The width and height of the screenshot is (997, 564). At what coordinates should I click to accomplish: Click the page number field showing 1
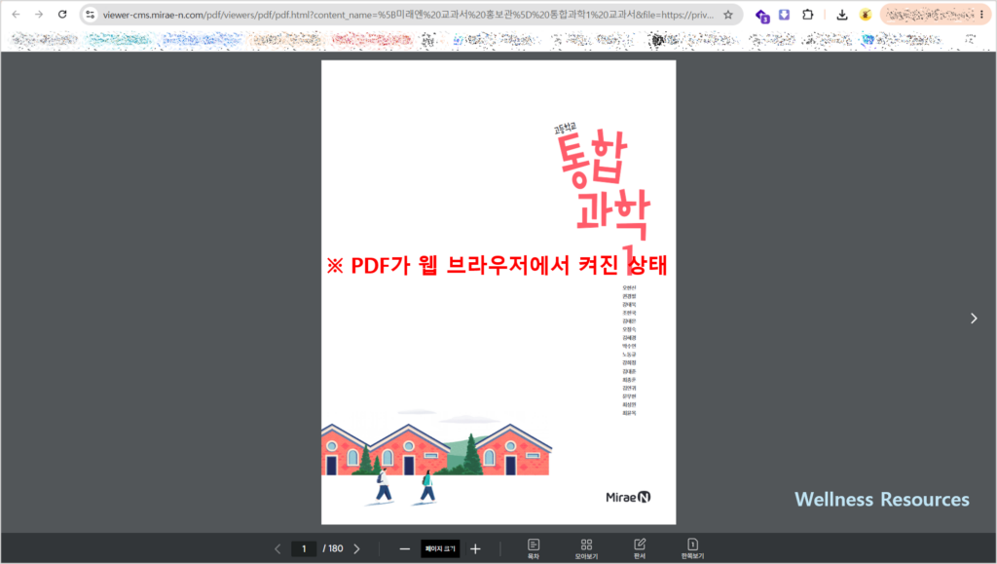(x=304, y=548)
